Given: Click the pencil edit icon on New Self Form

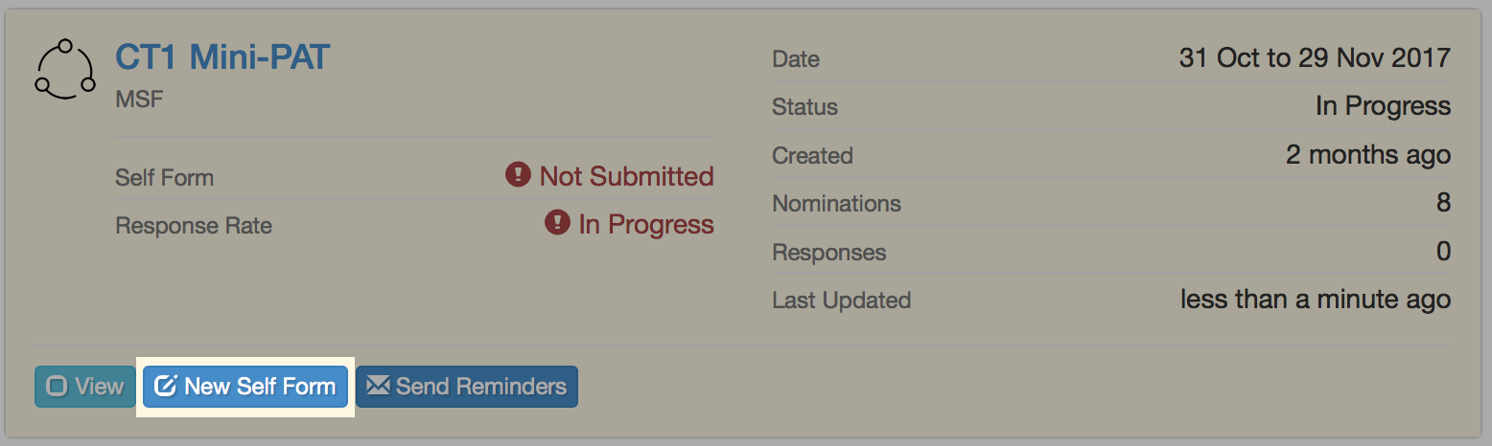Looking at the screenshot, I should tap(166, 387).
